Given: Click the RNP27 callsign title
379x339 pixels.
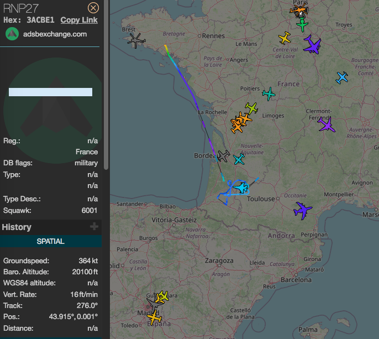Looking at the screenshot, I should 21,8.
